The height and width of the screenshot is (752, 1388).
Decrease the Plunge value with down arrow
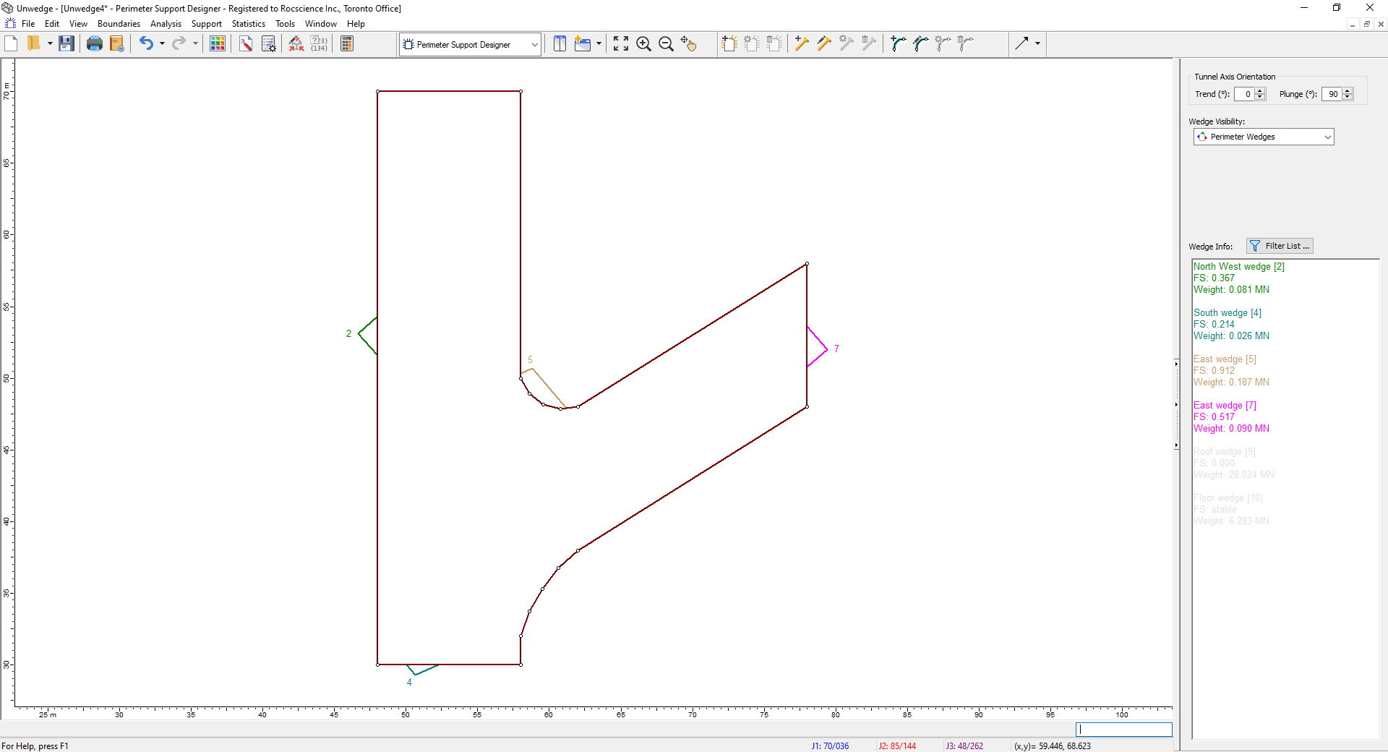tap(1348, 97)
